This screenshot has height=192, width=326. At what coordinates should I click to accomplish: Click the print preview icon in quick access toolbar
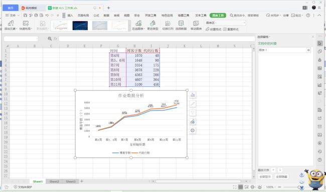pos(41,16)
